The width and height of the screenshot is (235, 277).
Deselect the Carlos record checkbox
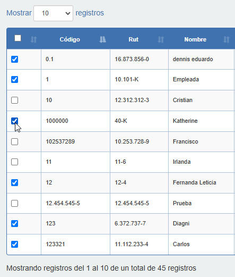pos(14,244)
